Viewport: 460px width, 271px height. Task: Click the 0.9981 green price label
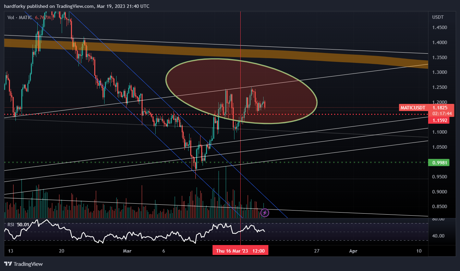click(439, 163)
